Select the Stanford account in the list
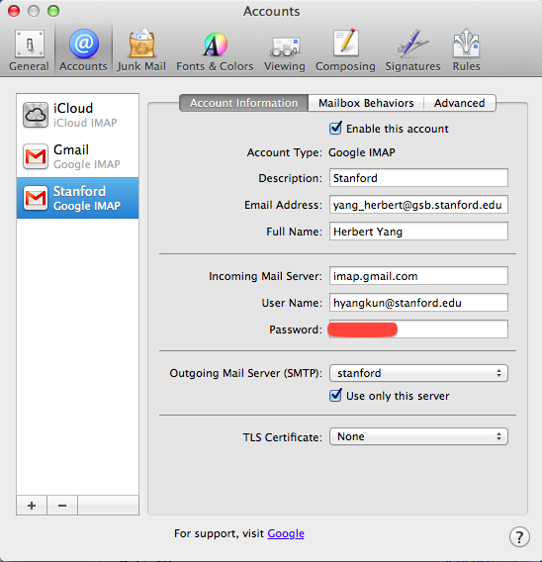The width and height of the screenshot is (542, 562). [x=78, y=198]
